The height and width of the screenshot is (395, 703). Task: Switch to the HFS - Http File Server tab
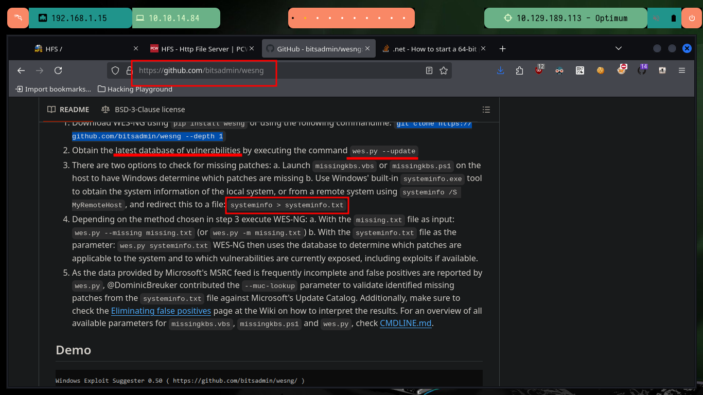[x=202, y=49]
